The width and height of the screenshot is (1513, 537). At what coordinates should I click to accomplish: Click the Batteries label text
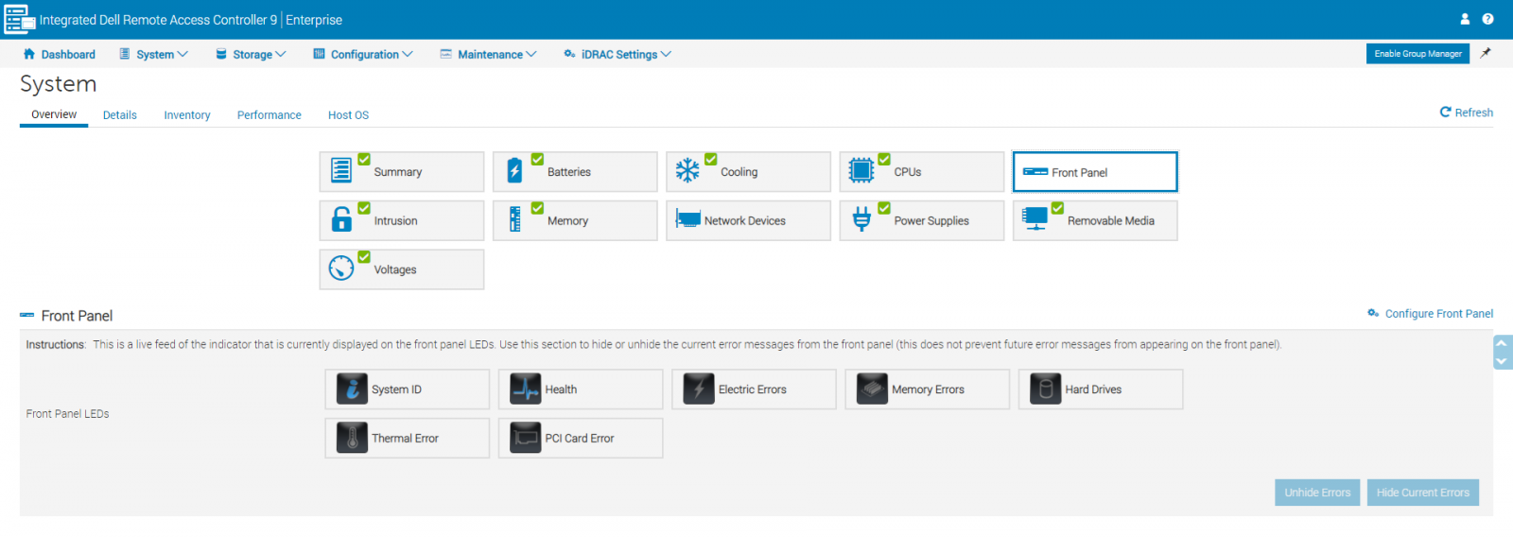tap(568, 172)
